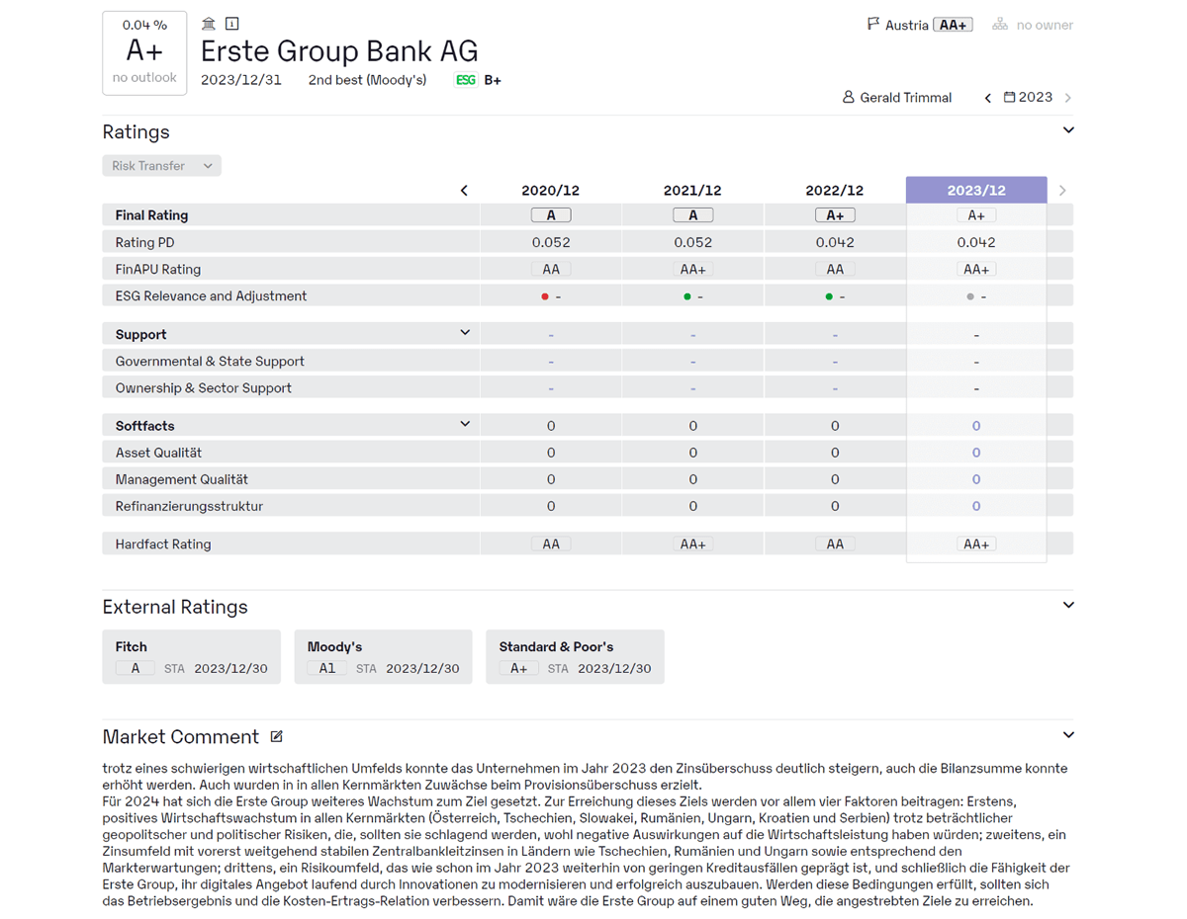1187x919 pixels.
Task: Select the 2022/12 column header
Action: click(x=835, y=191)
